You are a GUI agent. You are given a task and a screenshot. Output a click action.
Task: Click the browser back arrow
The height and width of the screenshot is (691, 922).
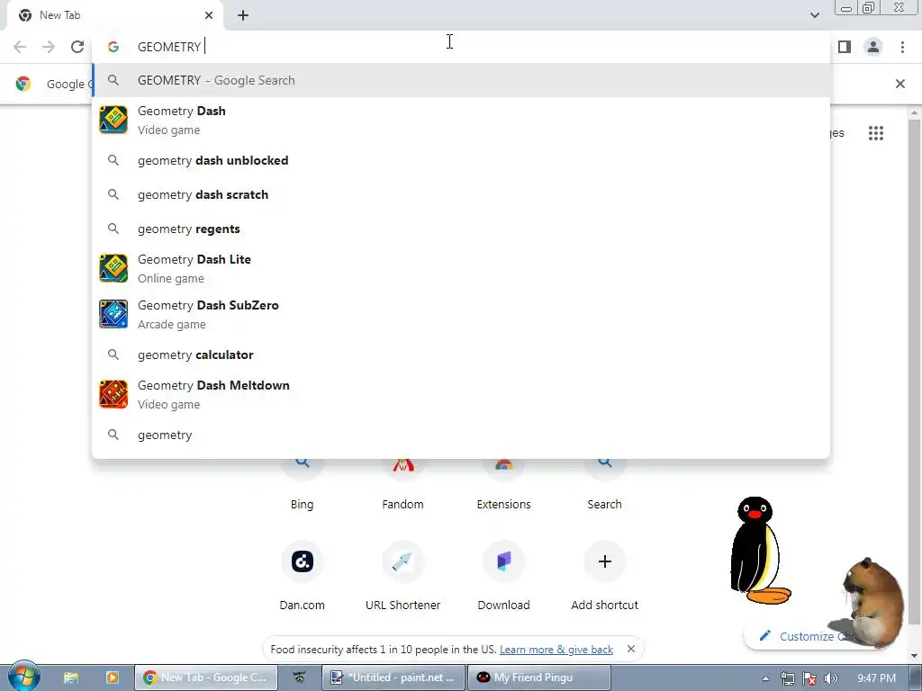[x=20, y=47]
